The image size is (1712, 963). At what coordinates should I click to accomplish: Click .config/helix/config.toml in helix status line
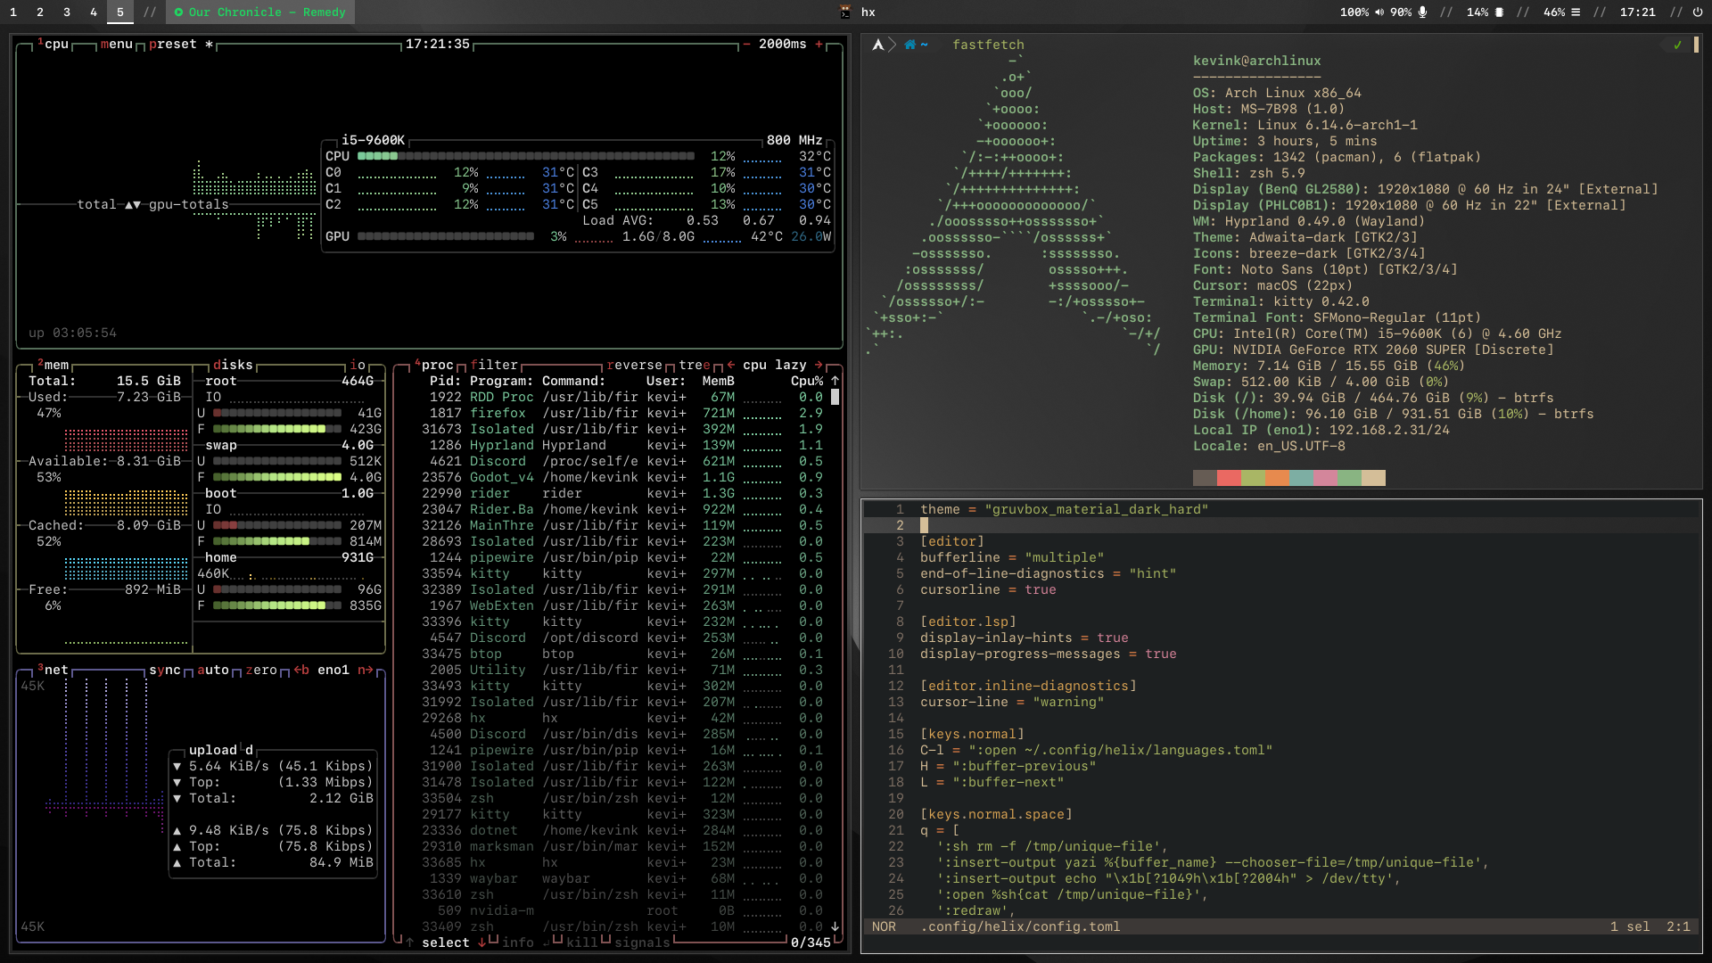1020,926
